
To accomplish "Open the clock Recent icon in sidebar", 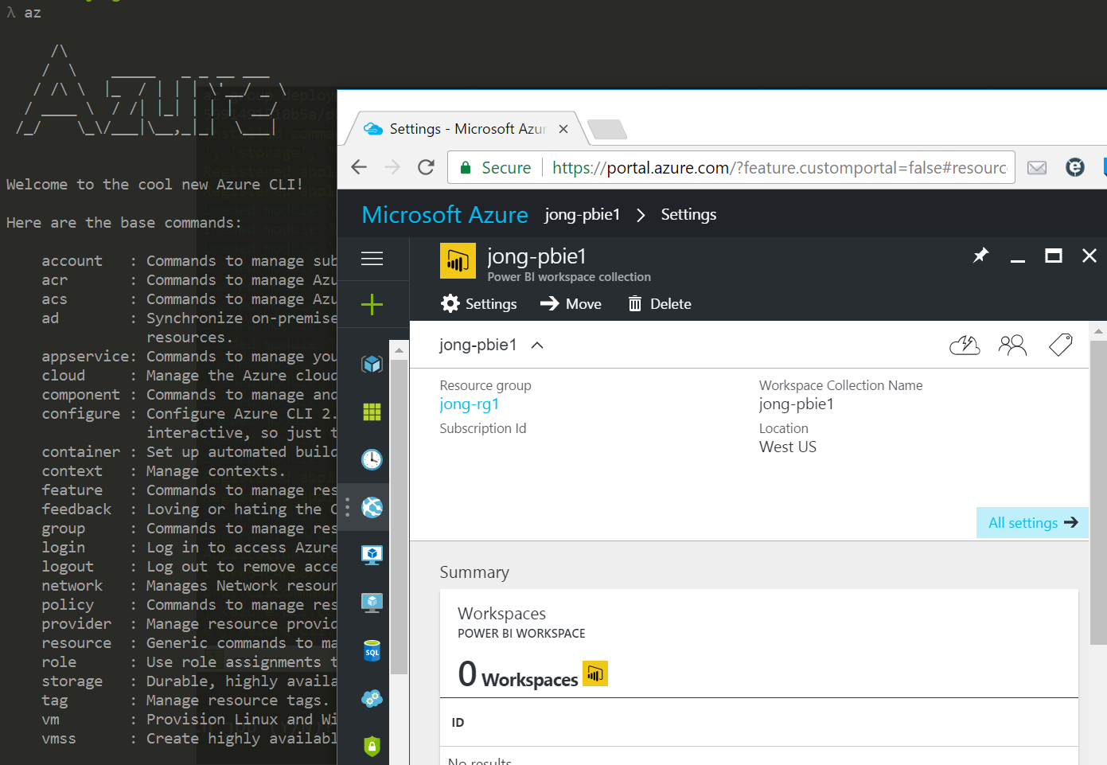I will point(372,459).
